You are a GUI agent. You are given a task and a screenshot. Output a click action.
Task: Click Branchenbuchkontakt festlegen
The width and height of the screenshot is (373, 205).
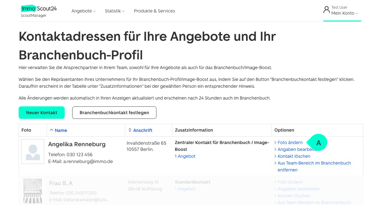114,113
